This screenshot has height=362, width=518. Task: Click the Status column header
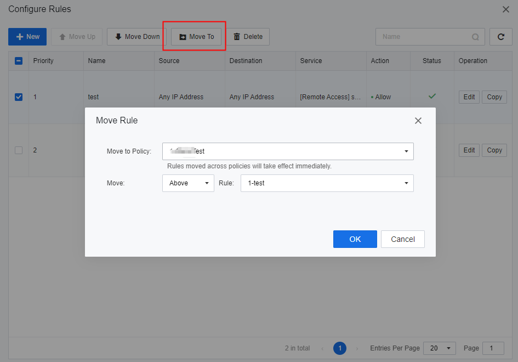click(x=432, y=61)
